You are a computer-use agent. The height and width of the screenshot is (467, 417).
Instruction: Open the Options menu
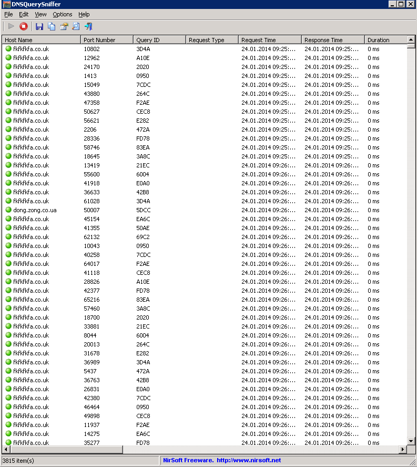pyautogui.click(x=63, y=14)
